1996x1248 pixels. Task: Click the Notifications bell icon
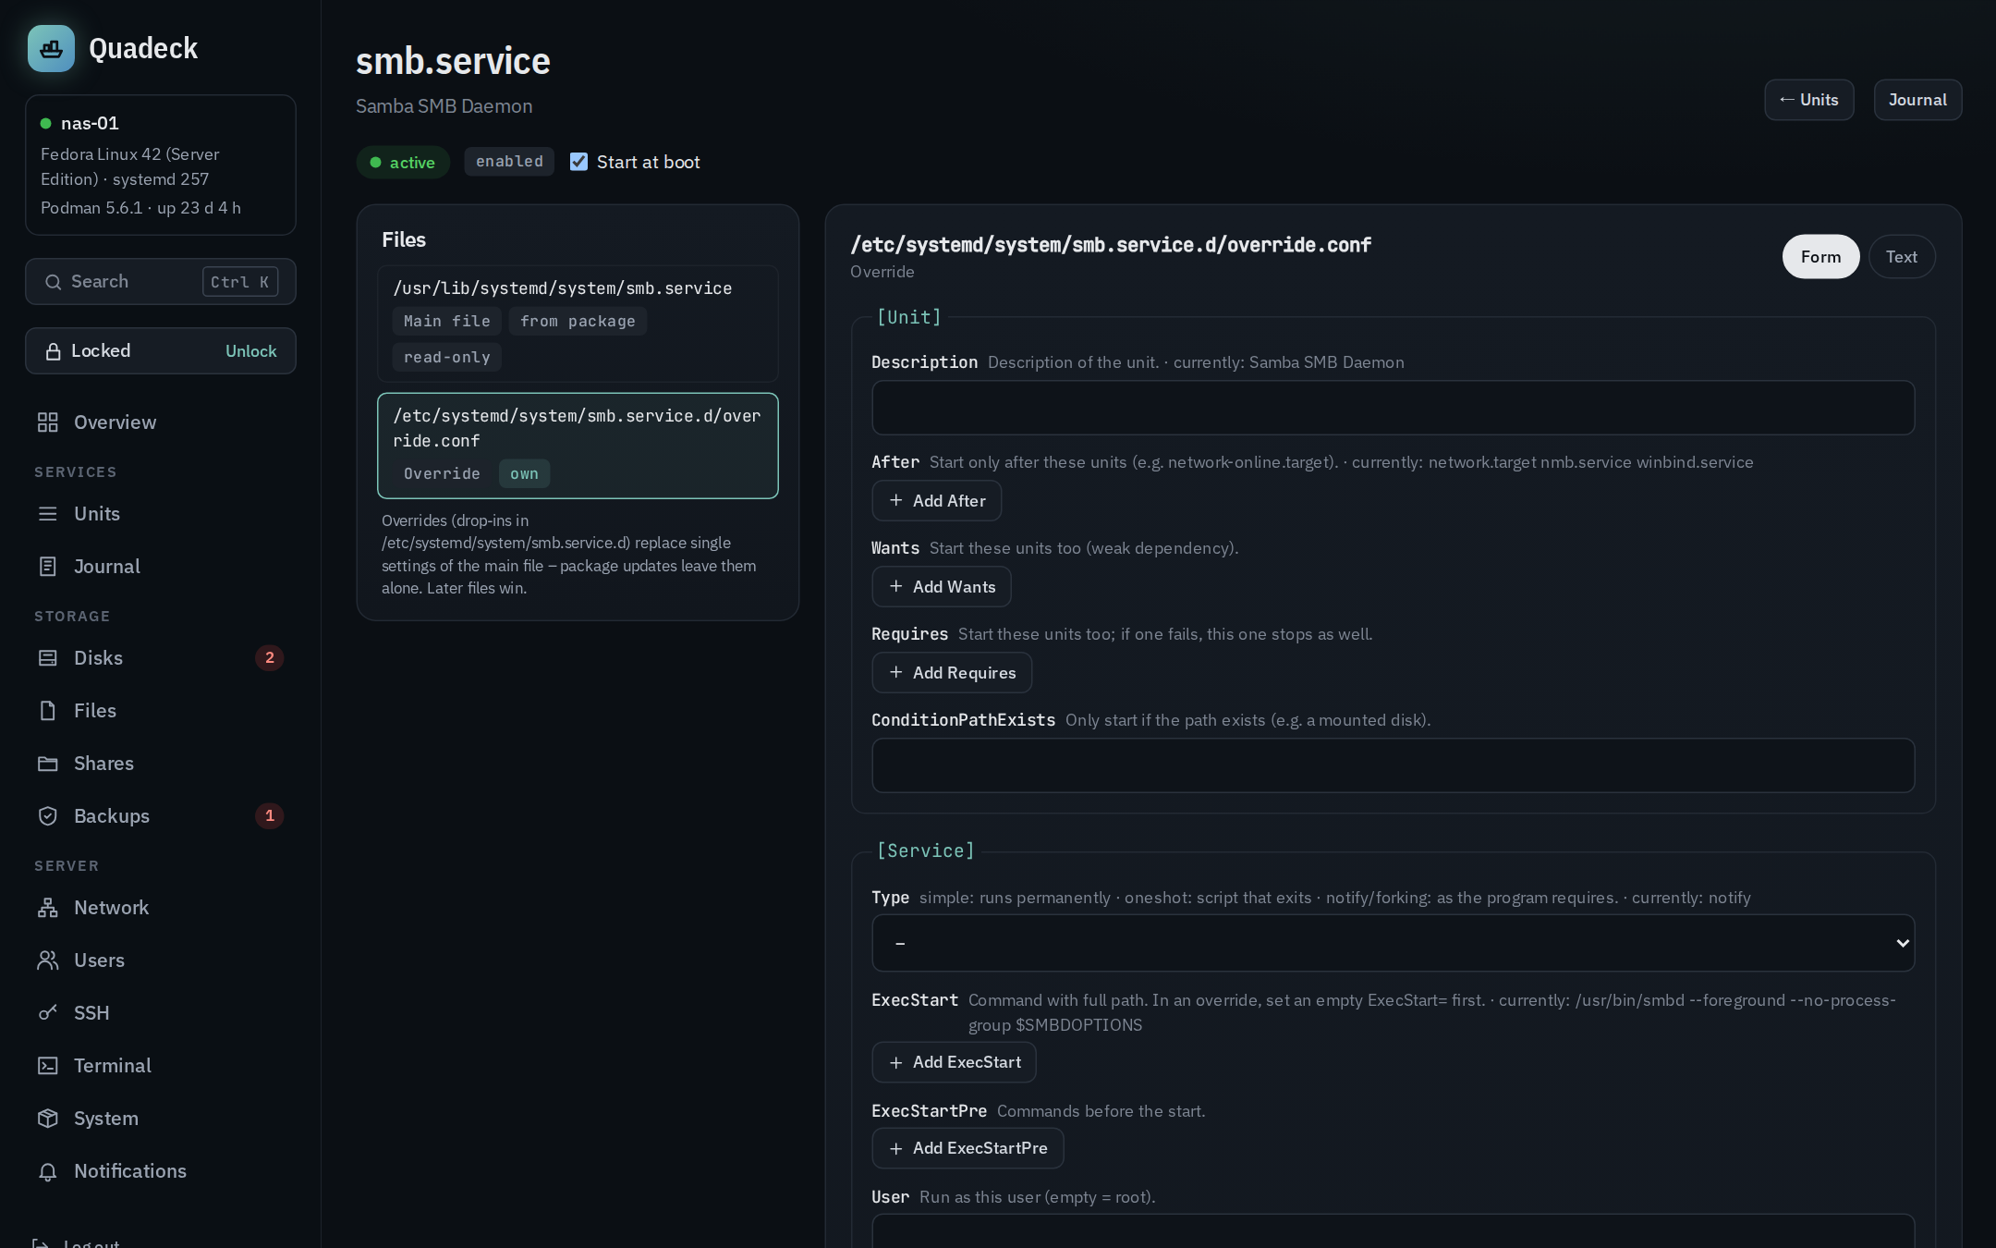[x=48, y=1171]
